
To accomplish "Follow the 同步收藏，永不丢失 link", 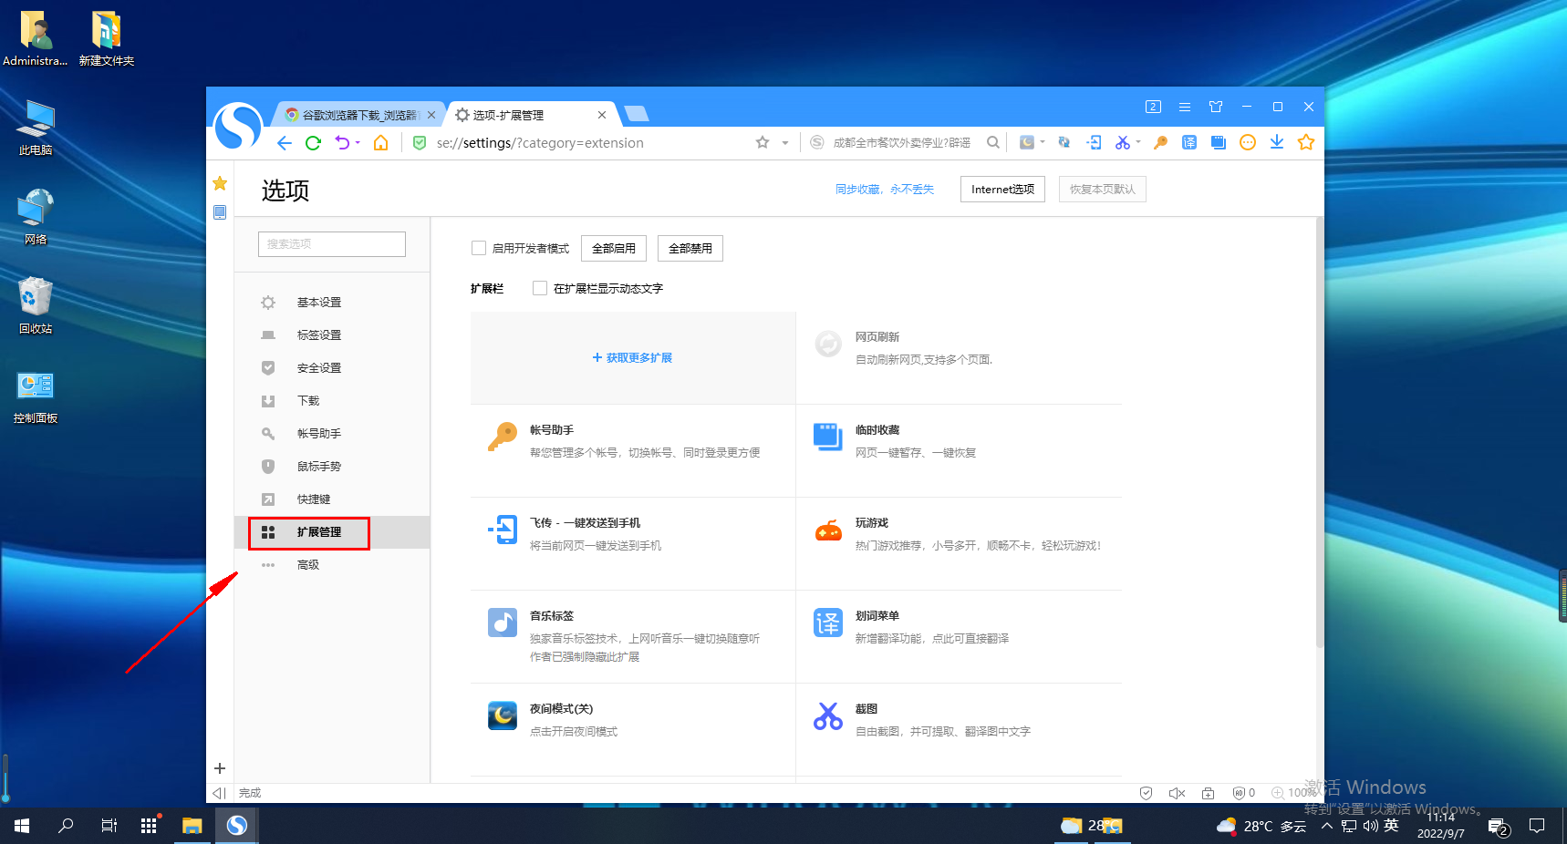I will point(885,190).
